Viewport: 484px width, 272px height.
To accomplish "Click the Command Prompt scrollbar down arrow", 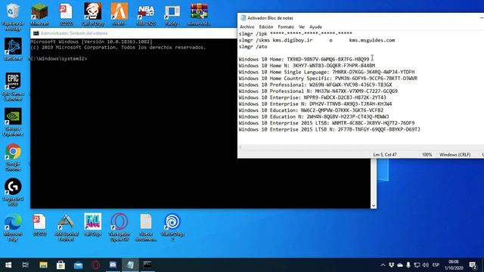I will click(374, 206).
